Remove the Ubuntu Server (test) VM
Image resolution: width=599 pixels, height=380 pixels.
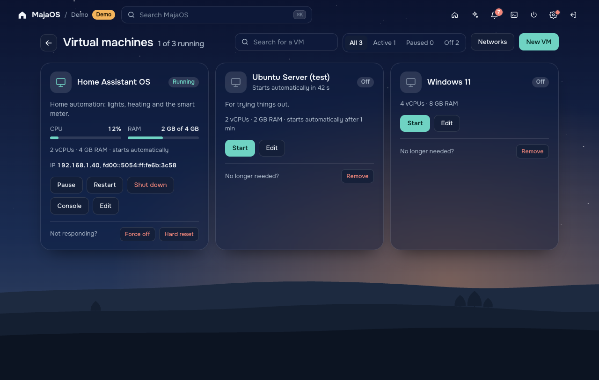click(358, 176)
